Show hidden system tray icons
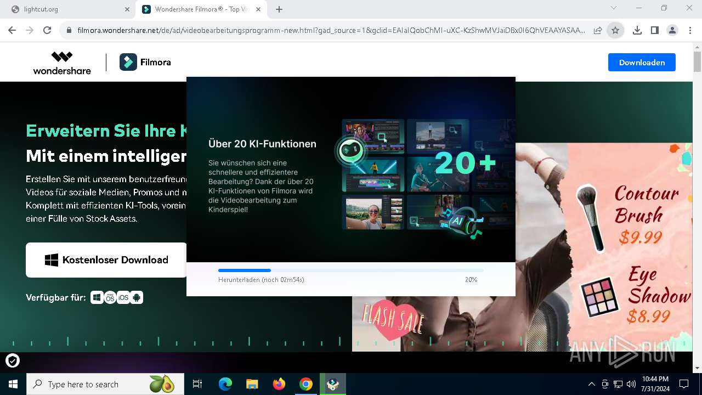This screenshot has width=702, height=395. (591, 384)
